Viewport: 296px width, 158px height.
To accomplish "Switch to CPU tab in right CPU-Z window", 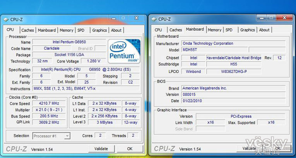I will pos(158,30).
